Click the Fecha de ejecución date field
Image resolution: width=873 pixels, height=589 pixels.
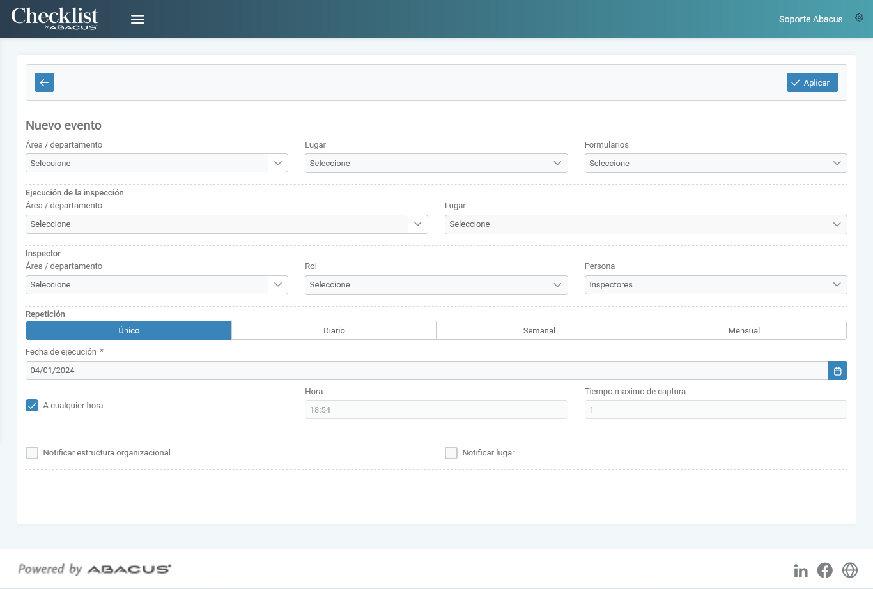(426, 371)
